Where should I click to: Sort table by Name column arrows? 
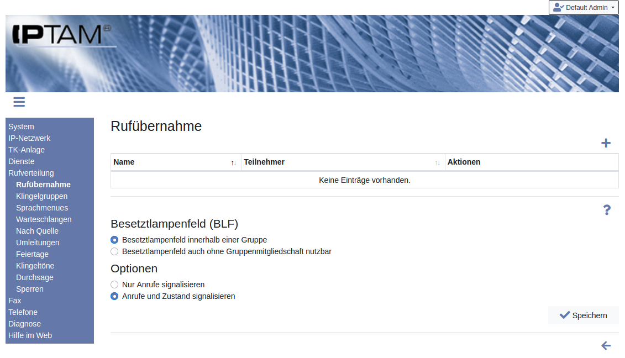(x=234, y=162)
